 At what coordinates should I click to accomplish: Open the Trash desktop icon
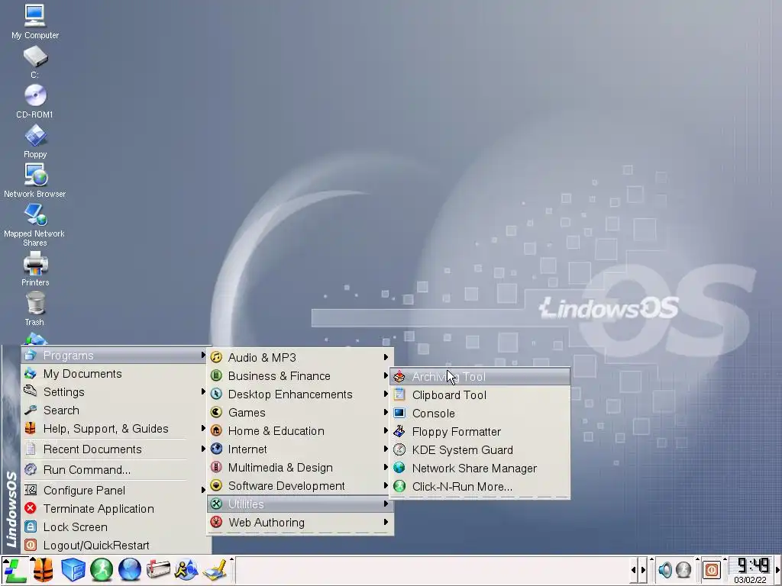pyautogui.click(x=35, y=308)
